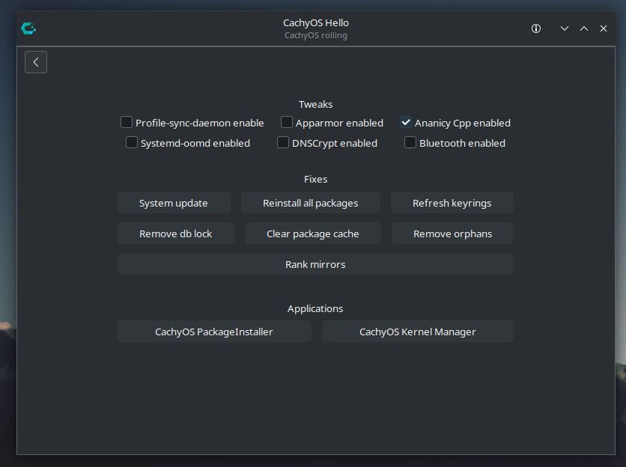Viewport: 626px width, 467px height.
Task: Enable Bluetooth
Action: coord(410,142)
